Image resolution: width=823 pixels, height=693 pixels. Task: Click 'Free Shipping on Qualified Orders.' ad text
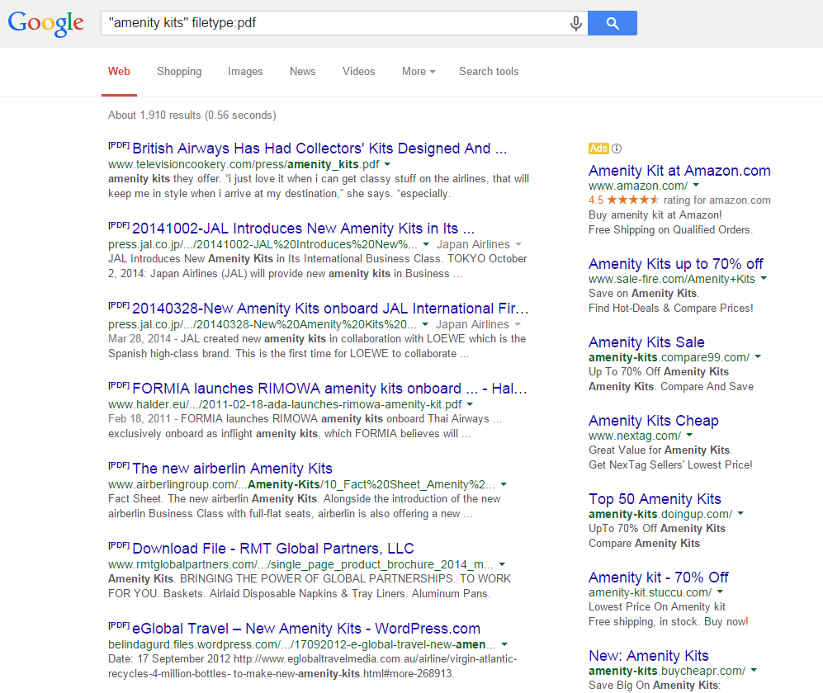click(x=671, y=230)
